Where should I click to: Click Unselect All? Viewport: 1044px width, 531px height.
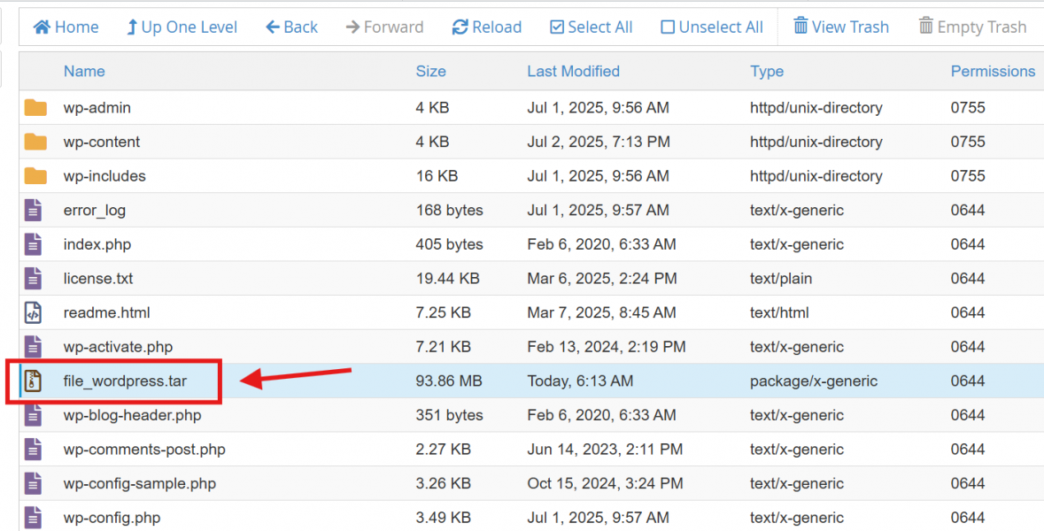pos(712,27)
